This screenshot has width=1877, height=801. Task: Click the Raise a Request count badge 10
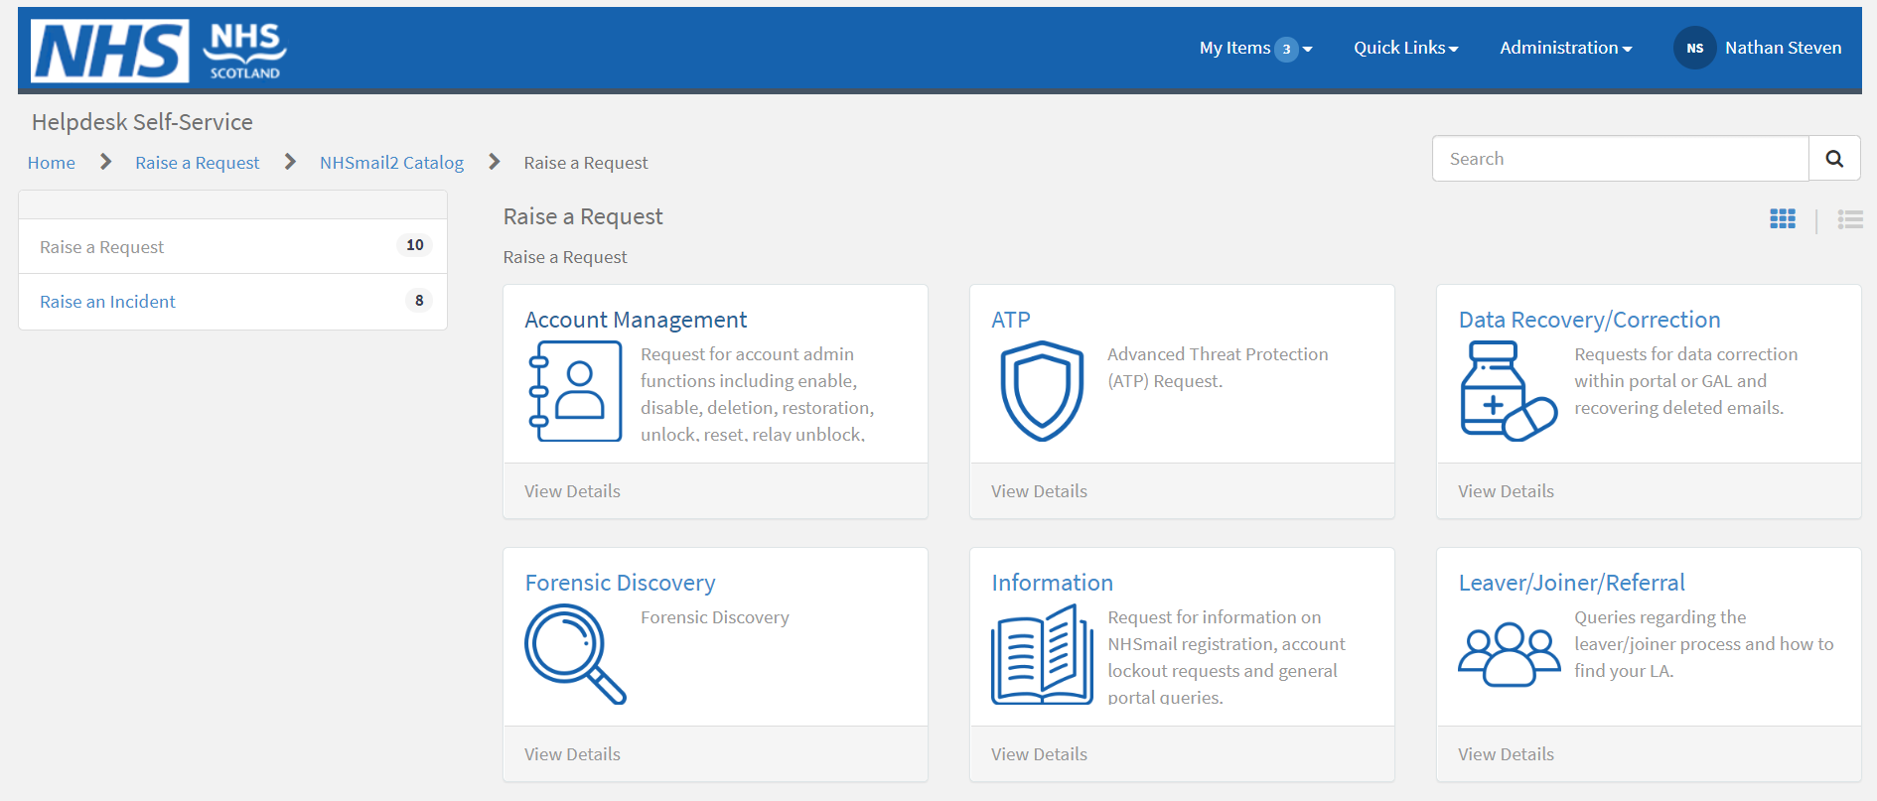(415, 245)
